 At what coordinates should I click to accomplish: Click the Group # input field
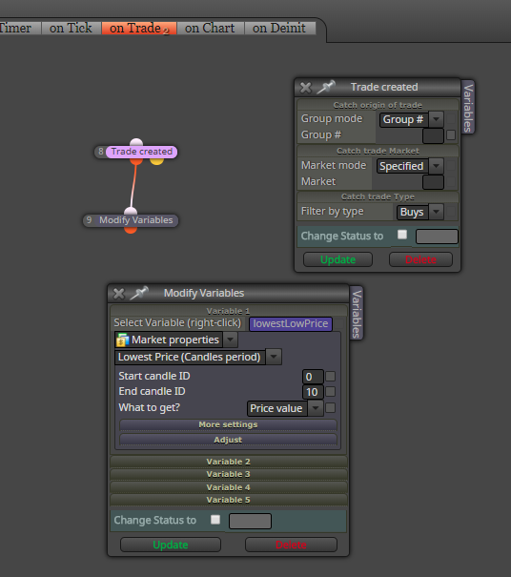[433, 135]
